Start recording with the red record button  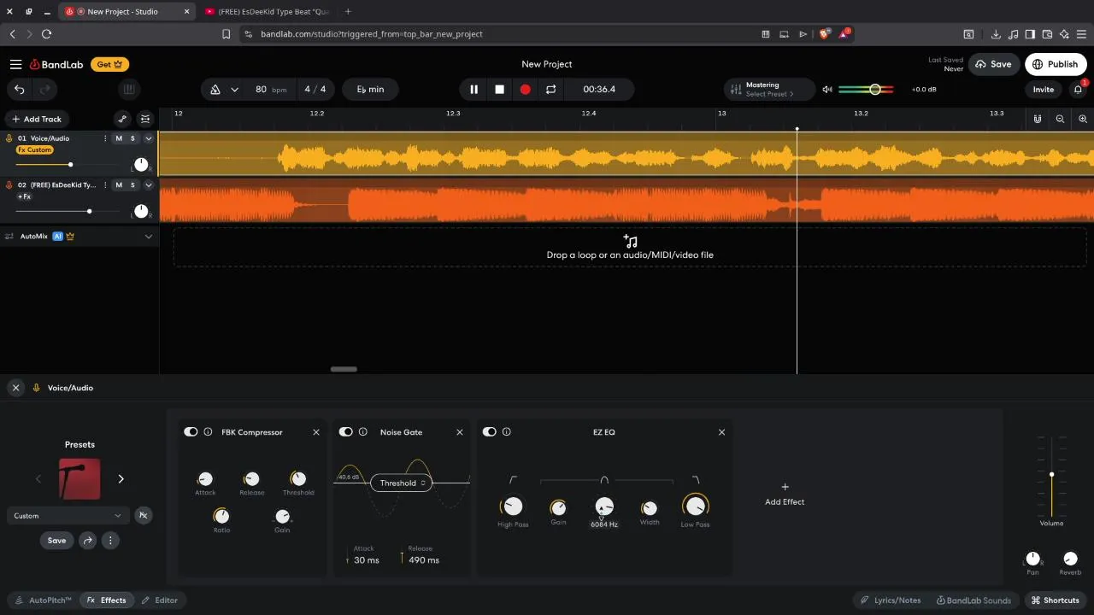[x=525, y=89]
